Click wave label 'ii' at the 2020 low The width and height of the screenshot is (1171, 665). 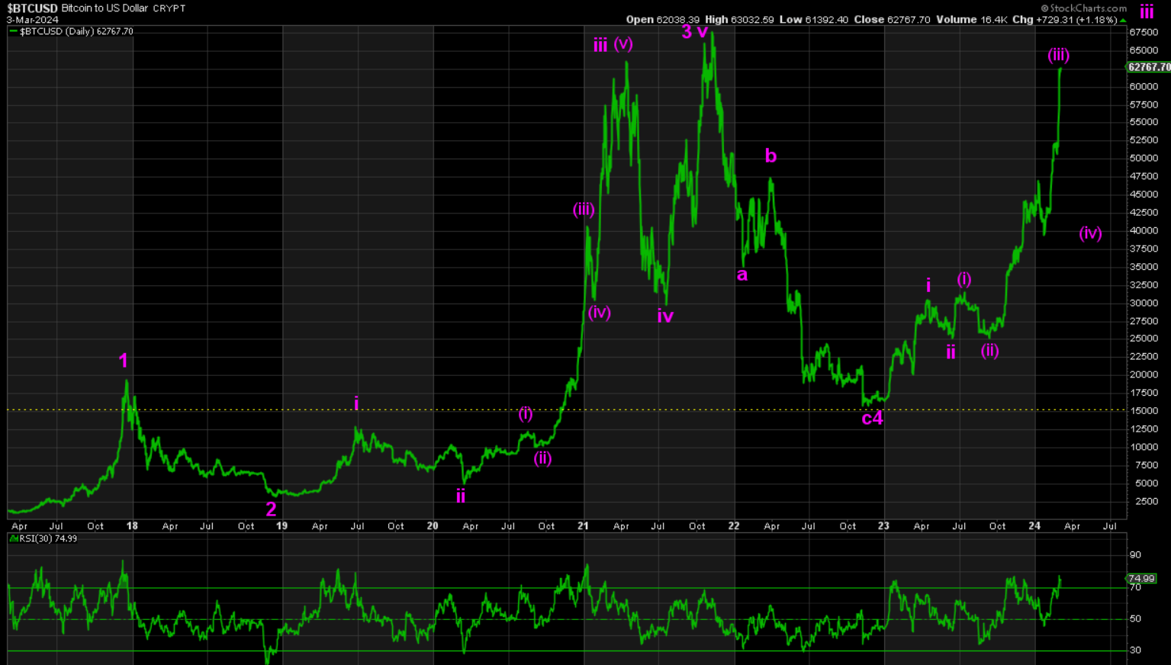pyautogui.click(x=461, y=496)
